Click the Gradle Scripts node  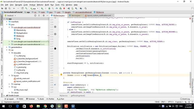[14, 96]
